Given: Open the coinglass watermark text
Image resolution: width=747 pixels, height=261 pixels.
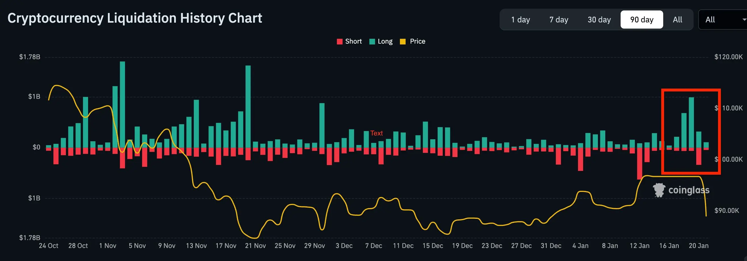Looking at the screenshot, I should click(x=689, y=190).
